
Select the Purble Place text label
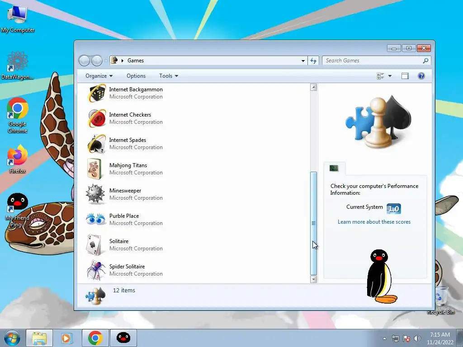tap(124, 216)
